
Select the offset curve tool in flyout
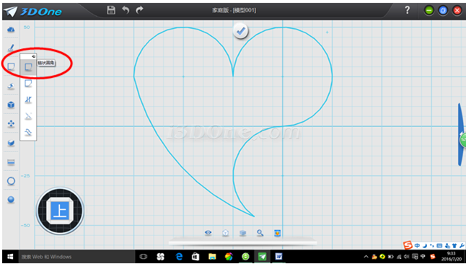28,132
